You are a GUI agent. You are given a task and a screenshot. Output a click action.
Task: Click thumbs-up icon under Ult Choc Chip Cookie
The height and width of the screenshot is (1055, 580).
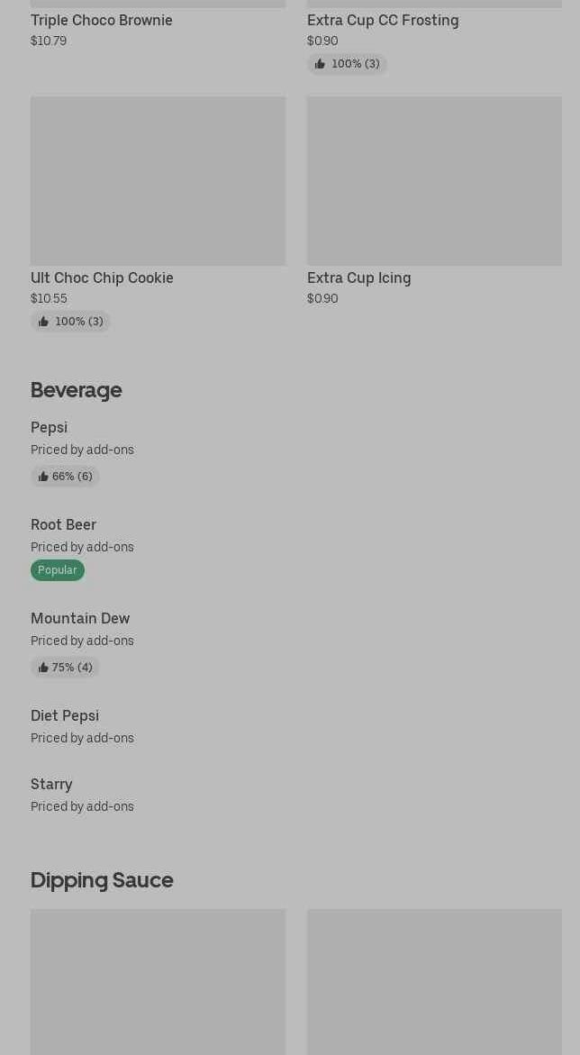pyautogui.click(x=43, y=322)
